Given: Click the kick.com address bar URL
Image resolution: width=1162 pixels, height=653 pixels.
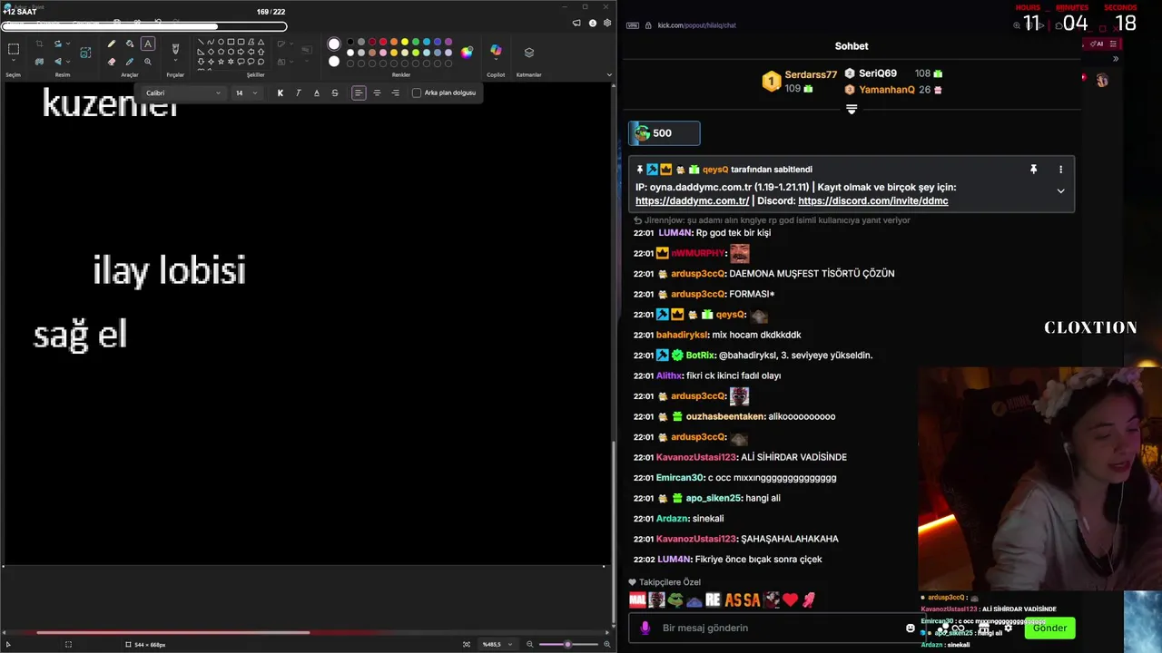Looking at the screenshot, I should coord(696,25).
